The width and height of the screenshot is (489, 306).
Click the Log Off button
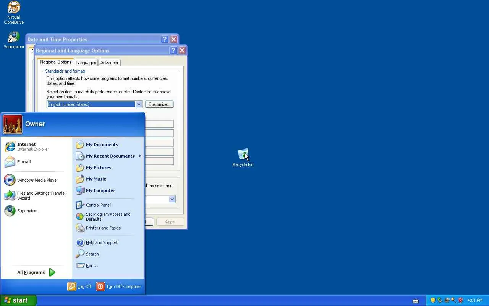click(79, 286)
